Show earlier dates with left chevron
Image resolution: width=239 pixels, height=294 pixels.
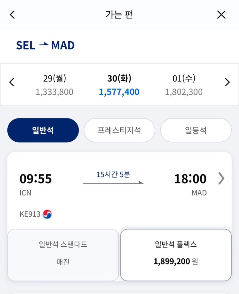coord(12,82)
